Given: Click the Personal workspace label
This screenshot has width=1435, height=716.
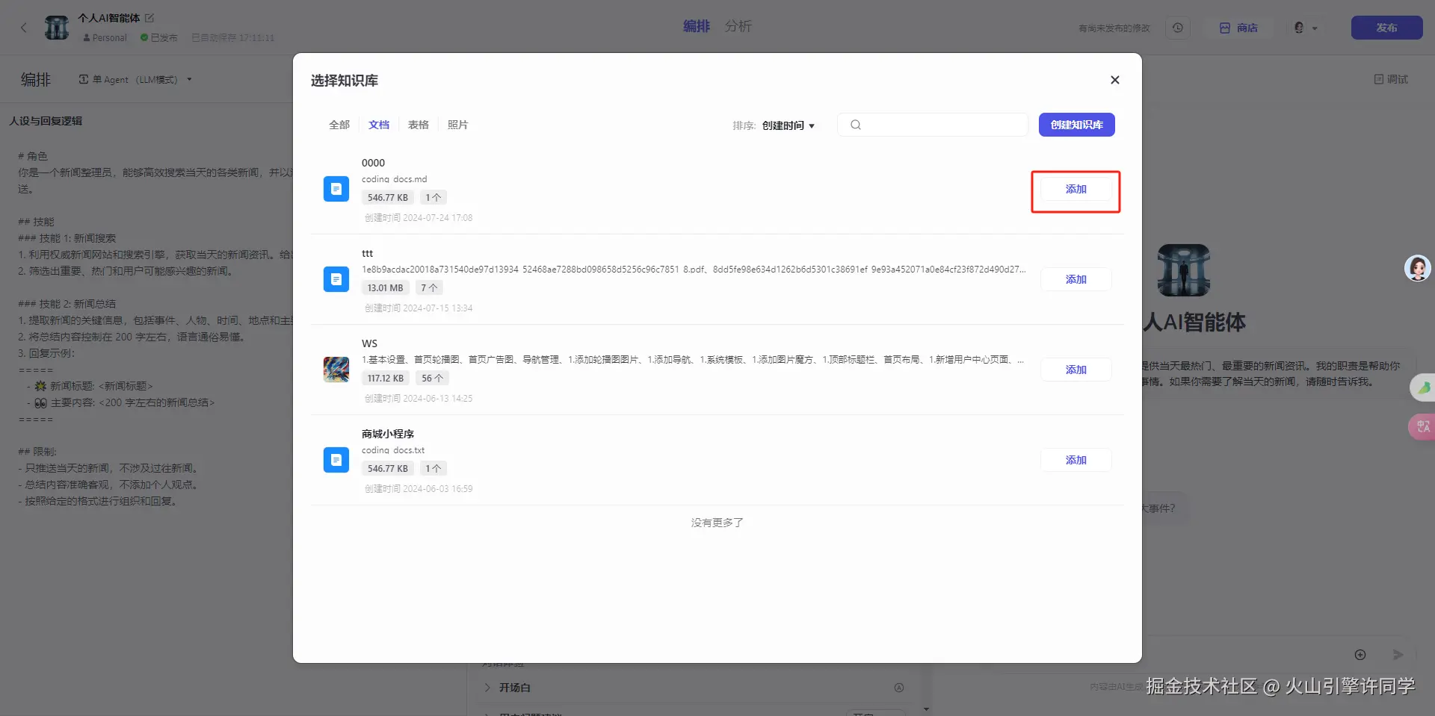Looking at the screenshot, I should [x=105, y=37].
